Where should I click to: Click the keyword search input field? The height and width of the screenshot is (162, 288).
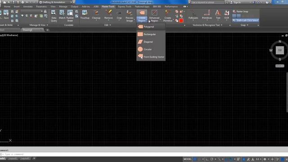click(x=207, y=2)
